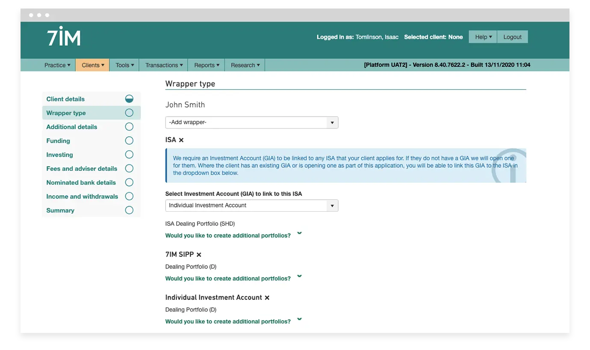Screen dimensions: 590x350
Task: Click the Wrapper type status circle
Action: pos(129,113)
